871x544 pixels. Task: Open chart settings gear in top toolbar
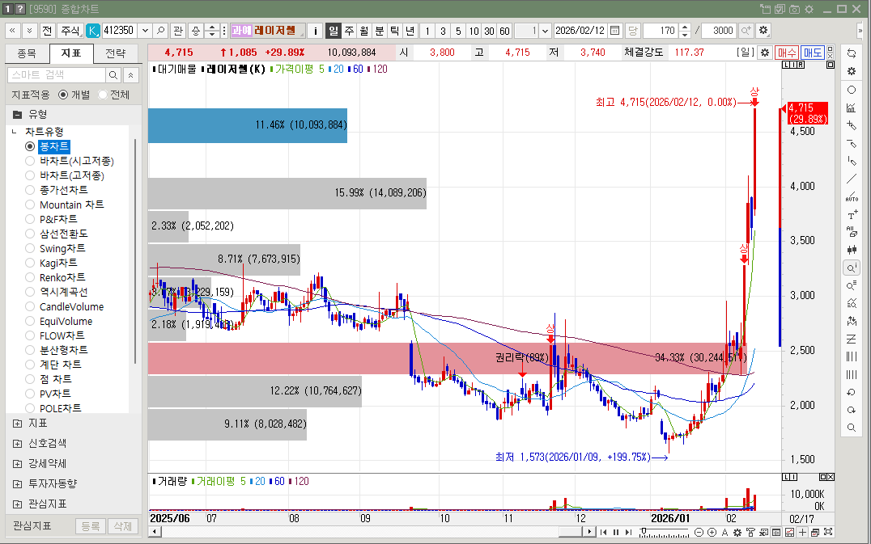click(x=763, y=31)
